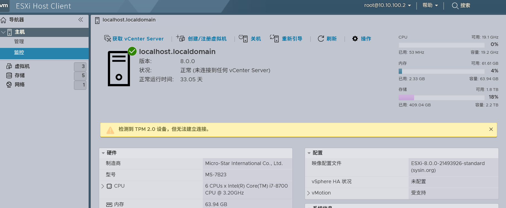Click Micro-Star International manufacturer value
Image resolution: width=506 pixels, height=208 pixels.
pos(244,163)
